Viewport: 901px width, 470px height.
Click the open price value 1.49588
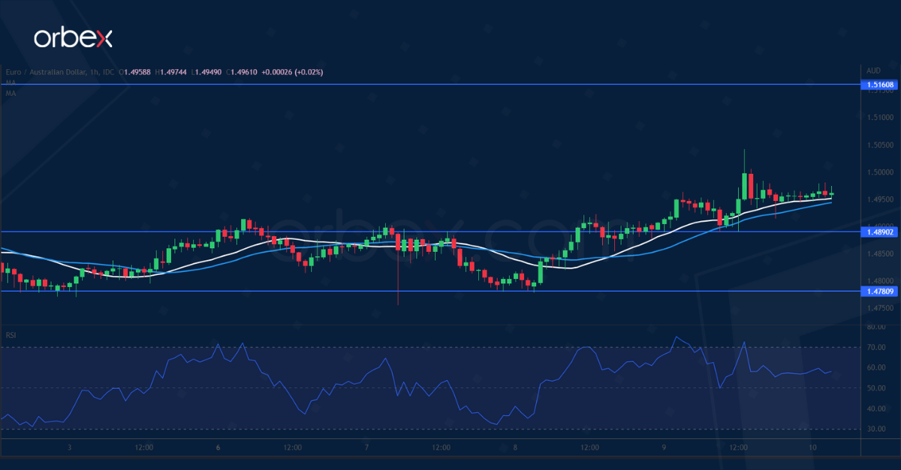(x=140, y=72)
